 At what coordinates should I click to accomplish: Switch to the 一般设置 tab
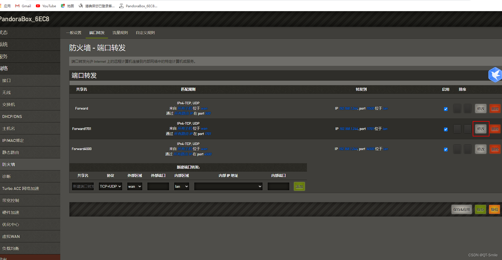(x=74, y=33)
